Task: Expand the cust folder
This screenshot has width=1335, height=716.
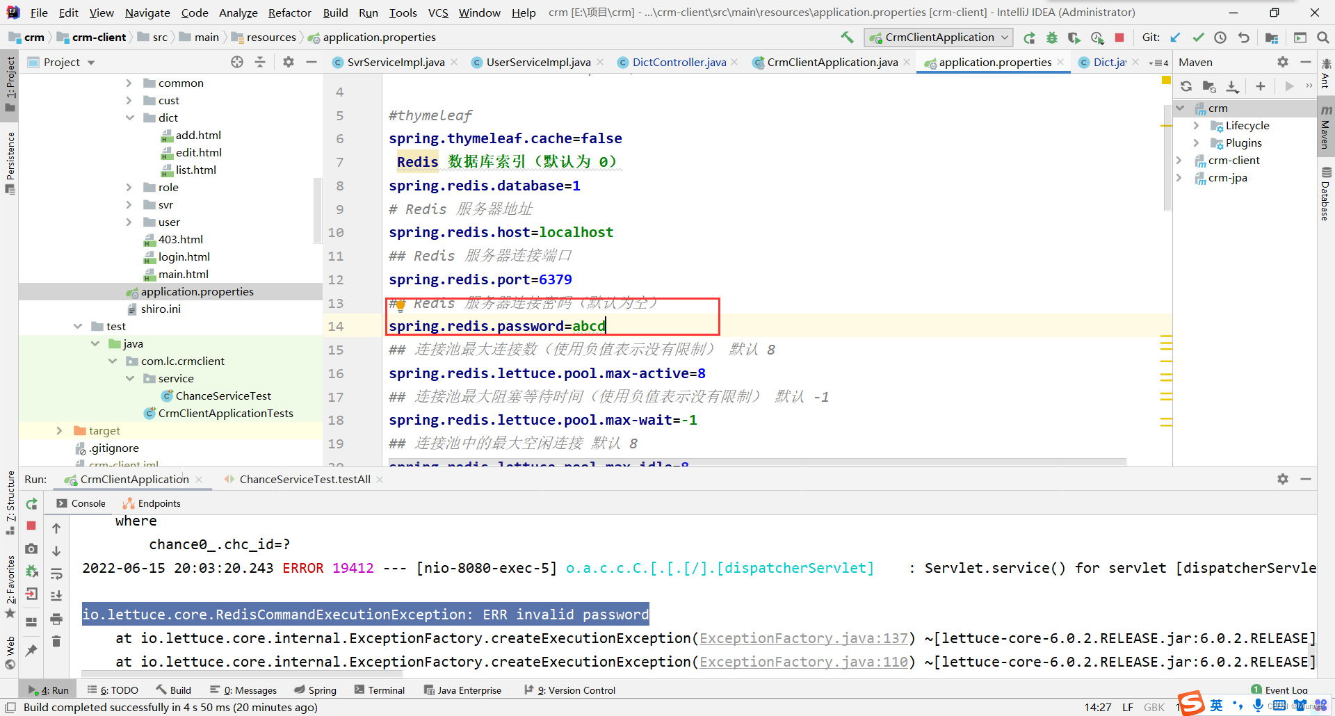Action: [x=129, y=100]
